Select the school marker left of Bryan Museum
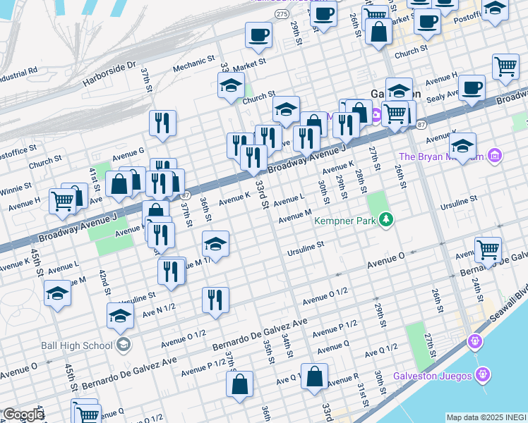Screen dimensions: 528x423 coord(462,146)
